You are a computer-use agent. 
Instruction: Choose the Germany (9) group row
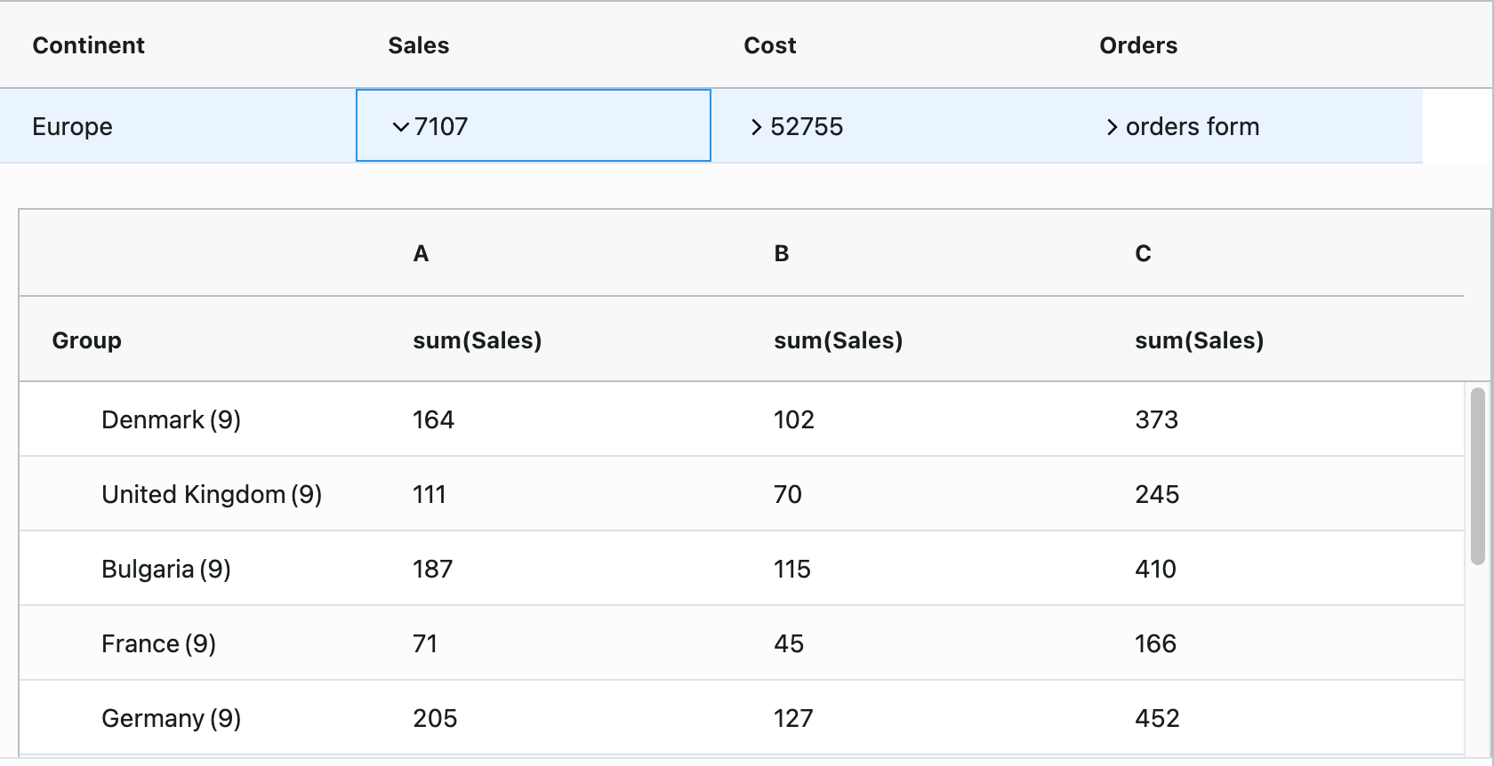171,718
